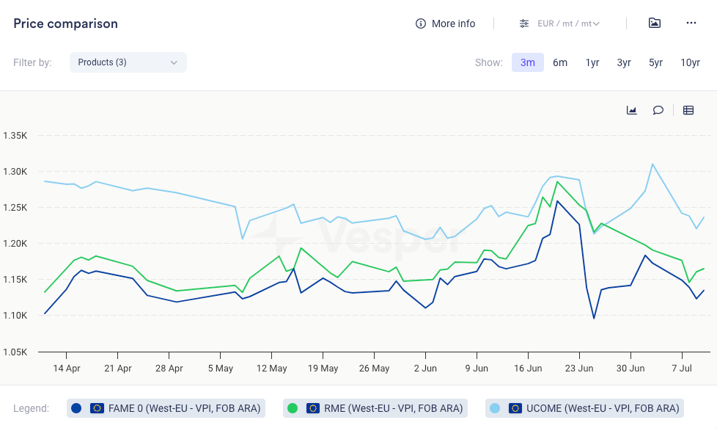Click the chart view icon
This screenshot has width=717, height=428.
[x=632, y=110]
